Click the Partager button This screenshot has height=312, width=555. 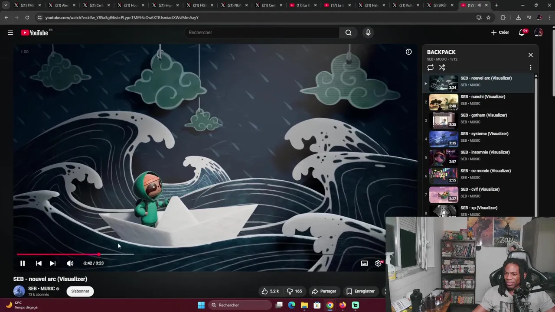coord(324,291)
